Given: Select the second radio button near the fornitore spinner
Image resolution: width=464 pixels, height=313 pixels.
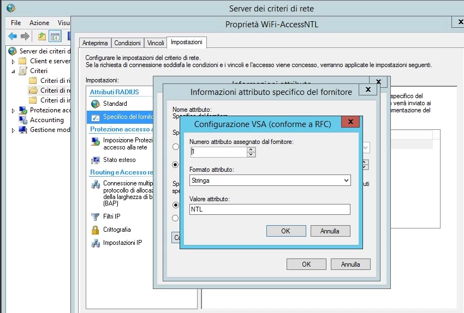Looking at the screenshot, I should (x=175, y=165).
